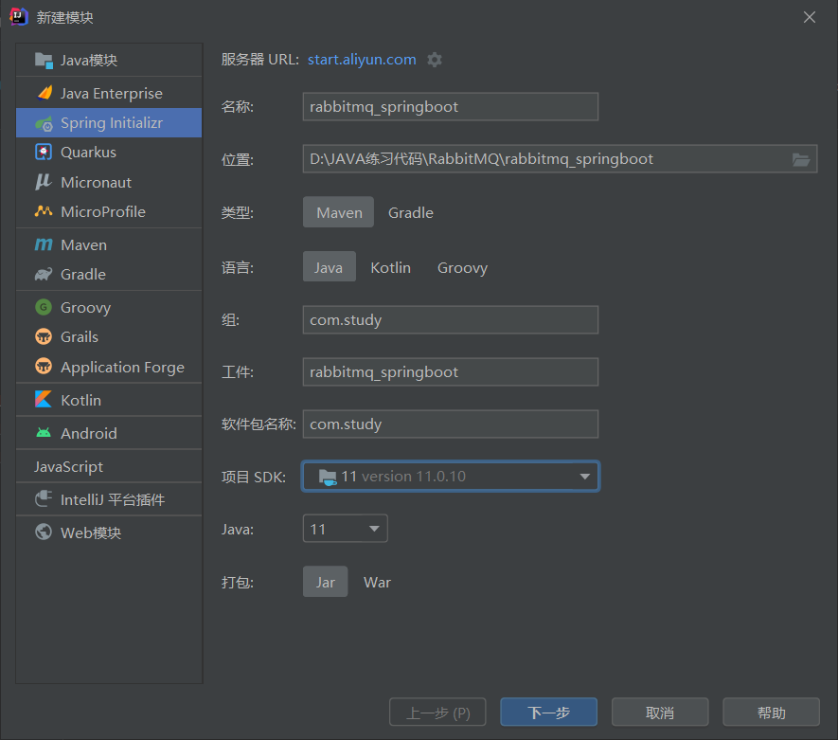838x740 pixels.
Task: Select IntelliJ 平台插件 list item
Action: pos(109,499)
